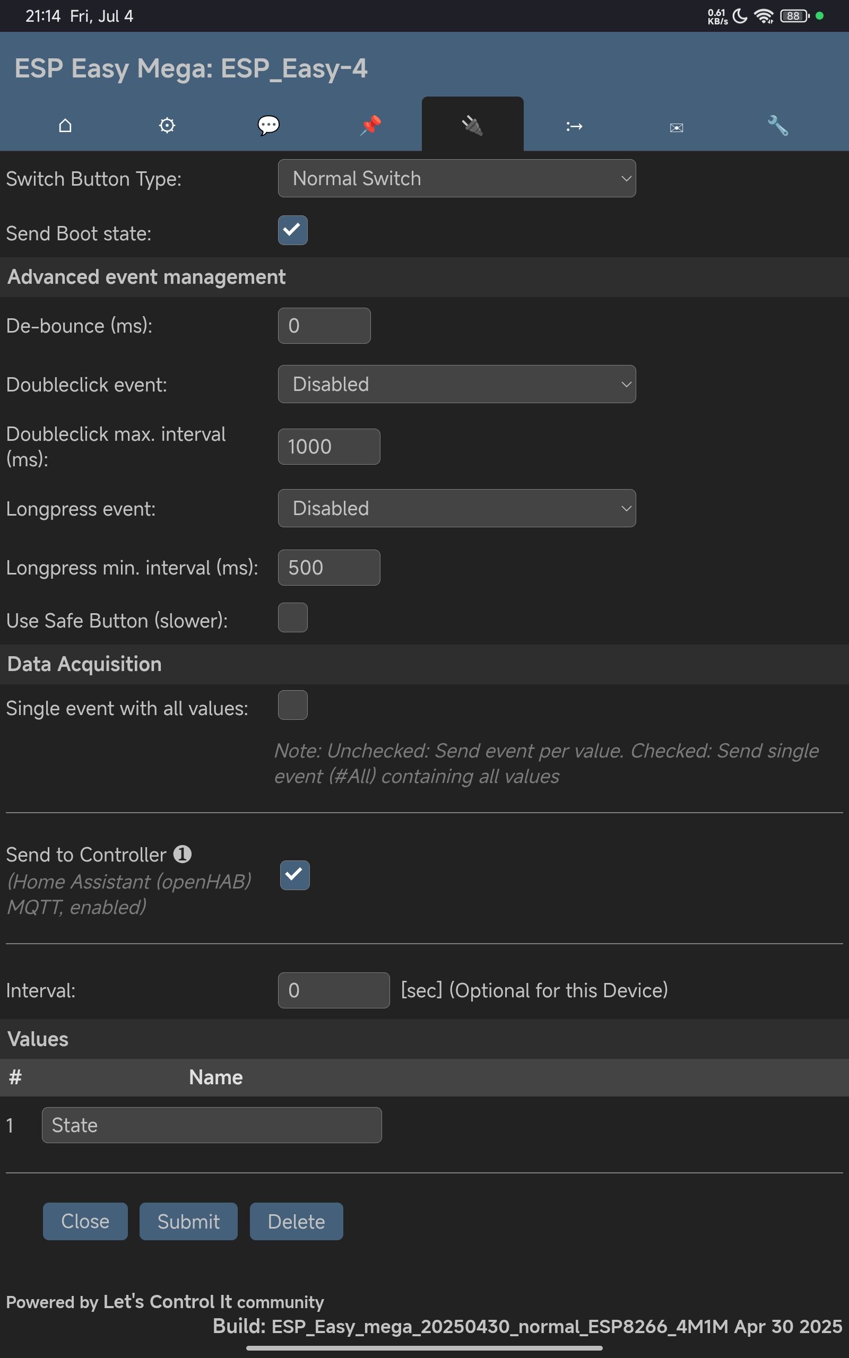This screenshot has height=1358, width=849.
Task: Click the Close button
Action: [x=85, y=1221]
